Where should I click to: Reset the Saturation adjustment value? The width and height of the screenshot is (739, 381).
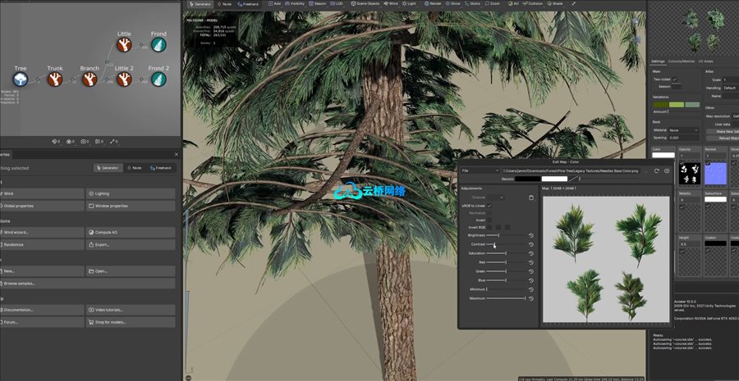click(x=531, y=253)
